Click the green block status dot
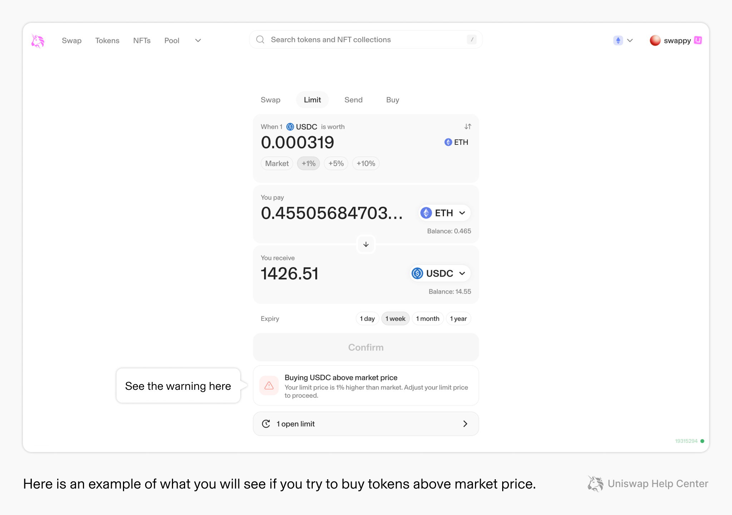Viewport: 732px width, 515px height. pos(702,441)
